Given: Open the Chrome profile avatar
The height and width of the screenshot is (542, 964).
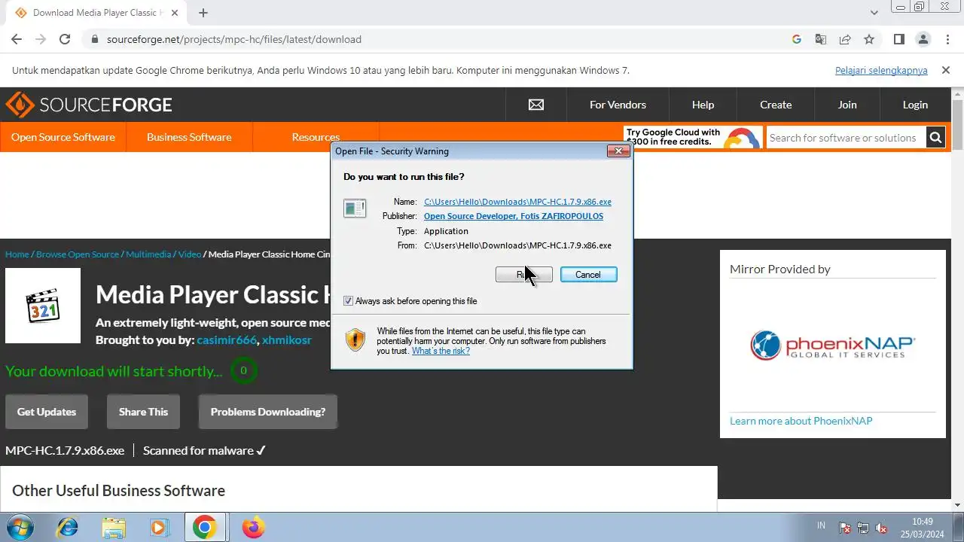Looking at the screenshot, I should (923, 39).
